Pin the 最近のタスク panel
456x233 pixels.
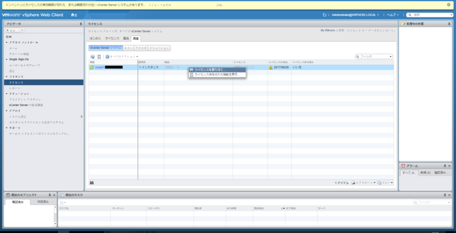click(x=445, y=195)
